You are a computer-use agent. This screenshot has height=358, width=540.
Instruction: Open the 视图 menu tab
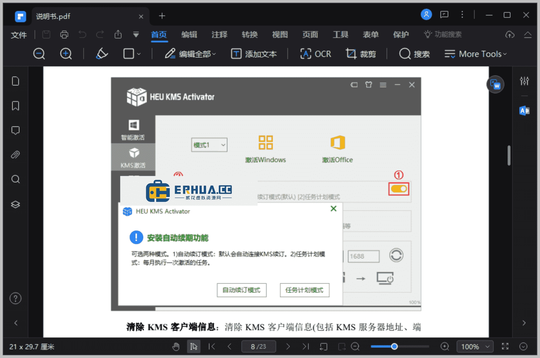pyautogui.click(x=279, y=35)
